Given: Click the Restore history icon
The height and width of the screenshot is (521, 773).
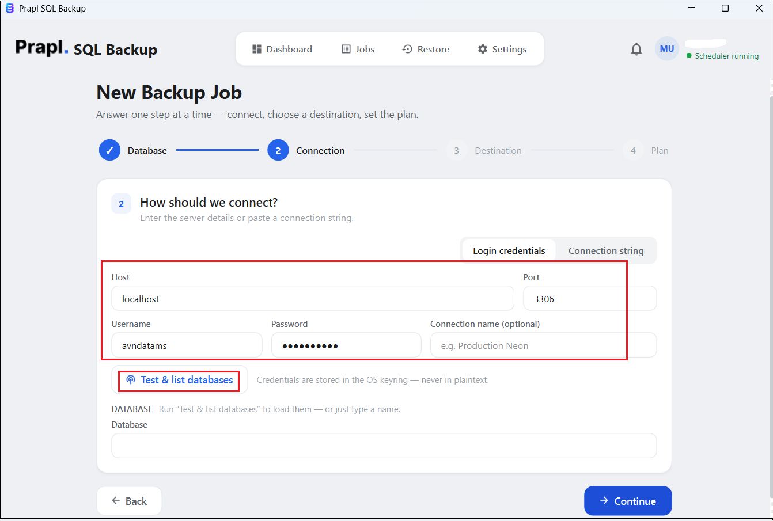Looking at the screenshot, I should coord(407,50).
